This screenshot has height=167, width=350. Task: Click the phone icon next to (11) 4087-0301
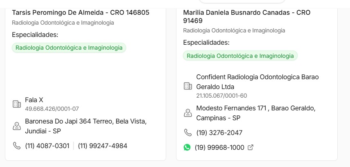click(17, 146)
